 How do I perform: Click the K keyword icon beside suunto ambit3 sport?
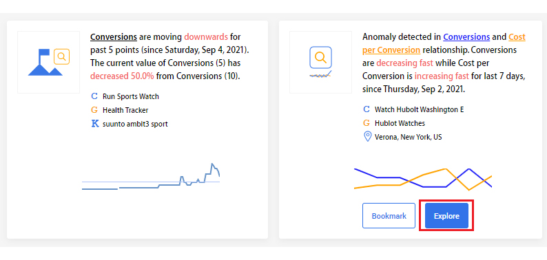[95, 124]
